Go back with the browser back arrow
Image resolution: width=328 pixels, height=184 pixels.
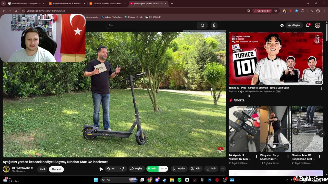point(4,11)
